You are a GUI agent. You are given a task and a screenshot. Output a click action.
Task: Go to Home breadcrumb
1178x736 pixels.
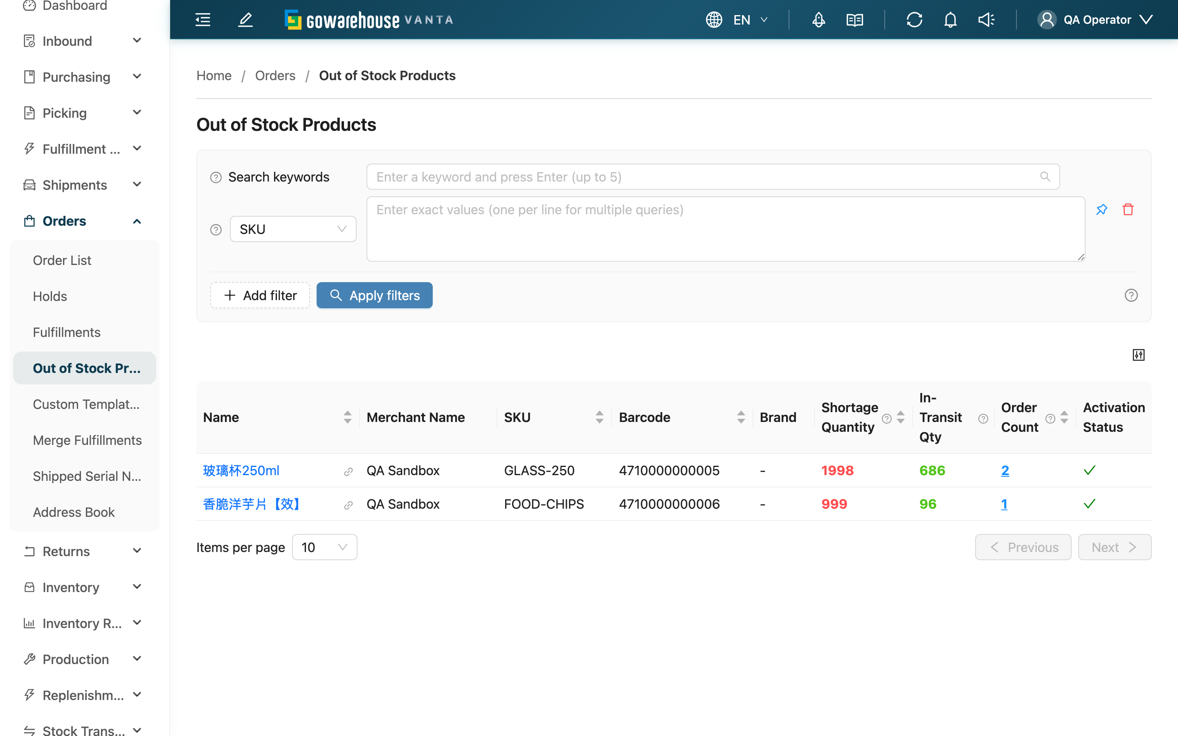click(x=214, y=76)
